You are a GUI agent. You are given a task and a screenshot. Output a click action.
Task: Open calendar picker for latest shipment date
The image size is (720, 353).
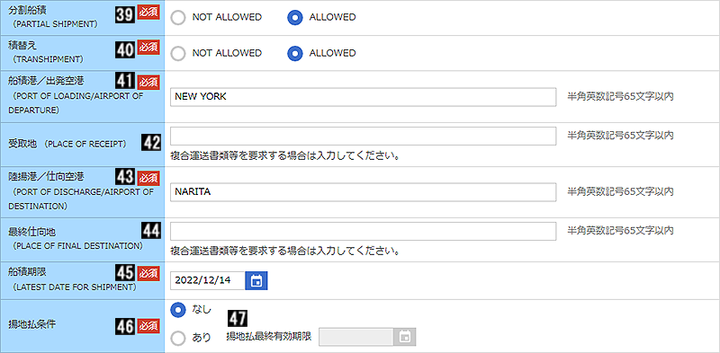pos(256,280)
